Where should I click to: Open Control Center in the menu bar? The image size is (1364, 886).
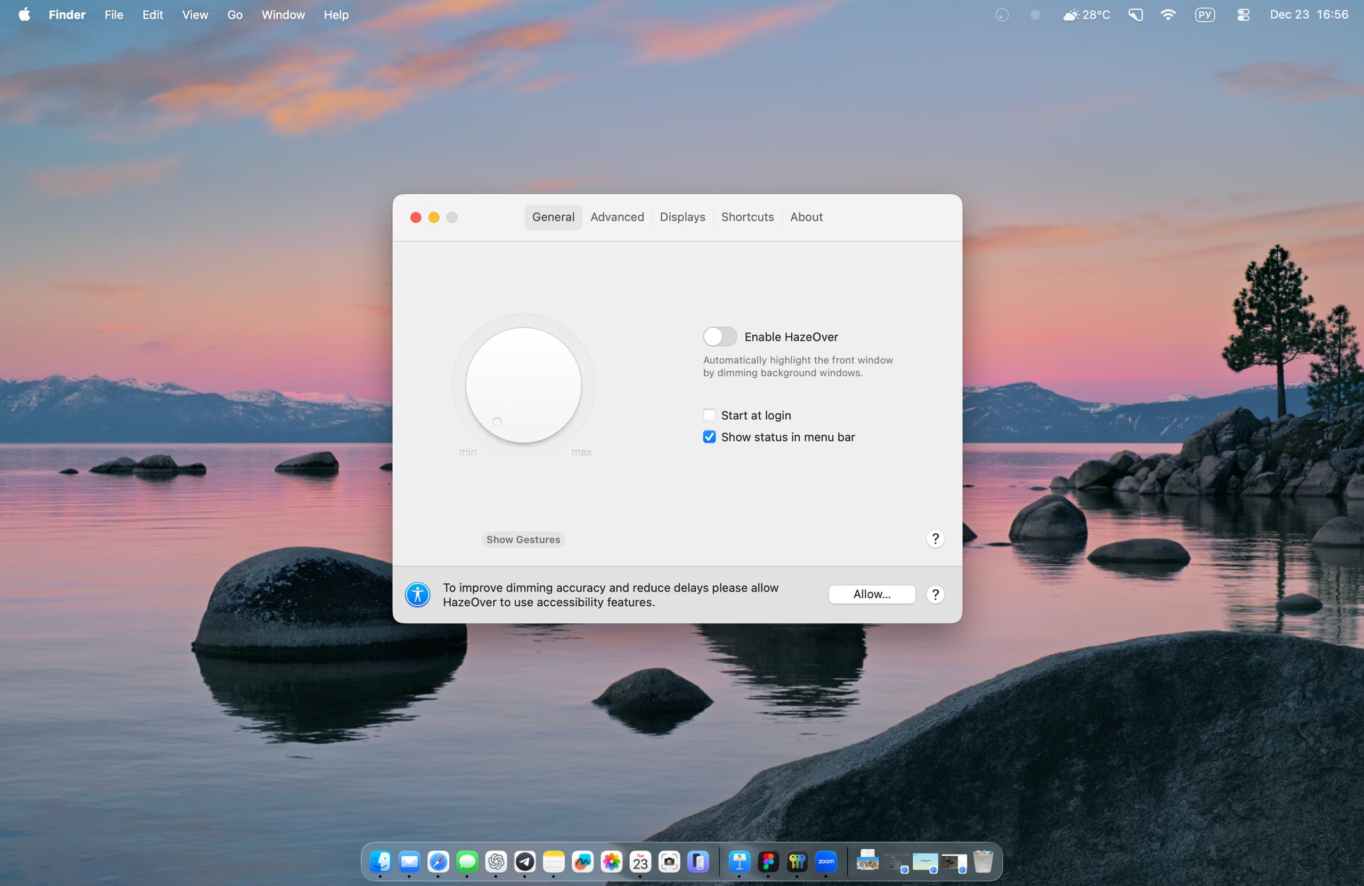(1243, 15)
